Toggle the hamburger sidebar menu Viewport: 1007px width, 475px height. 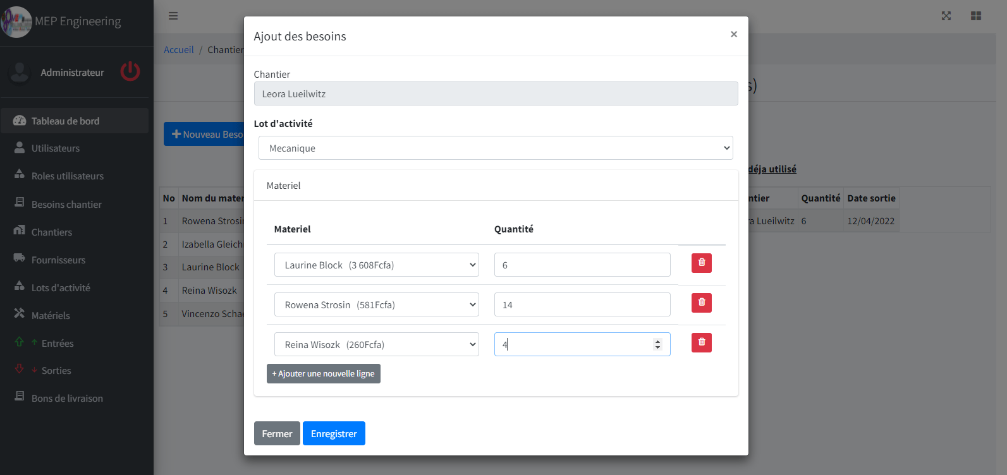pos(173,16)
